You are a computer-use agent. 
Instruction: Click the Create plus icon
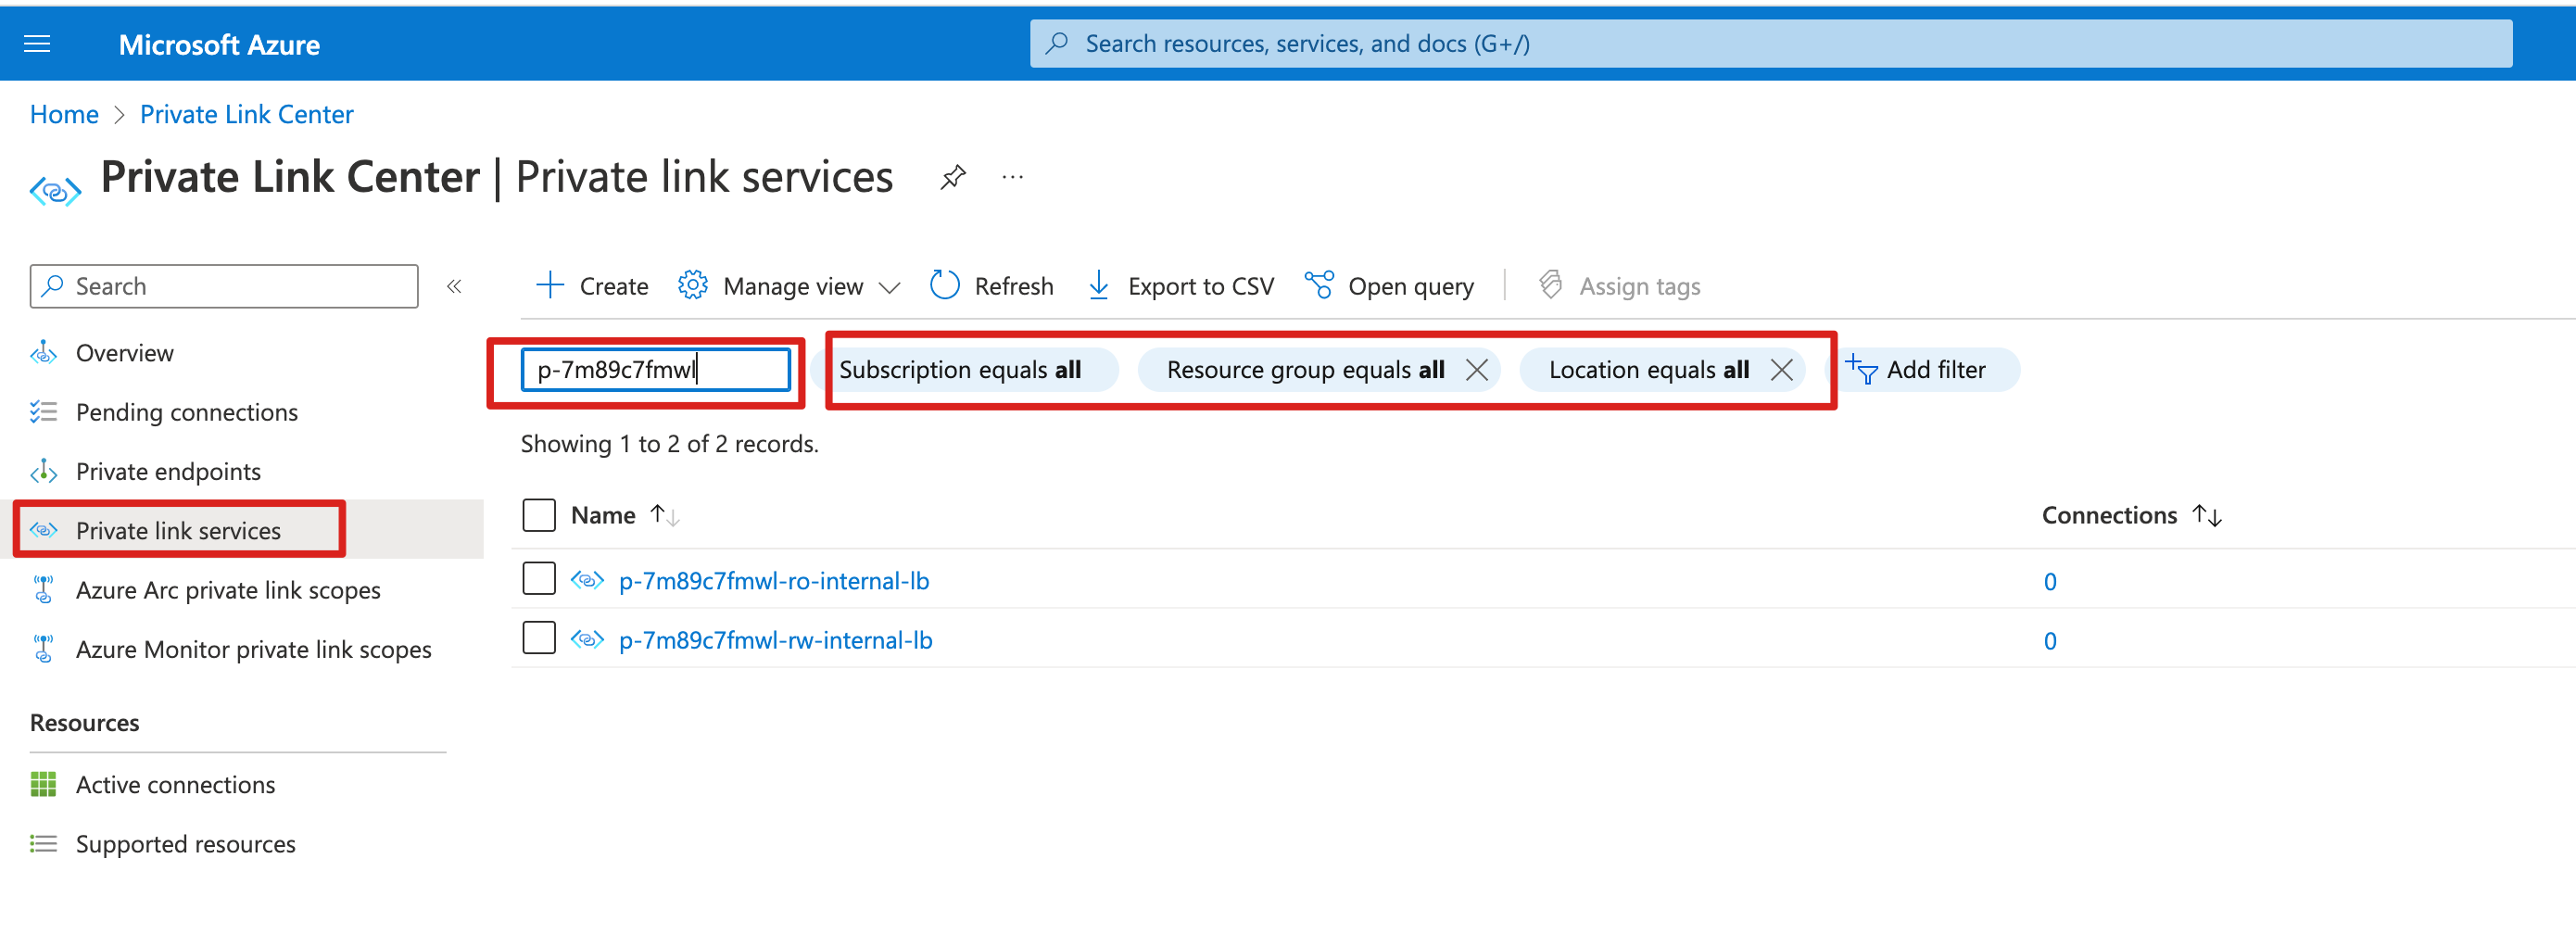point(550,285)
